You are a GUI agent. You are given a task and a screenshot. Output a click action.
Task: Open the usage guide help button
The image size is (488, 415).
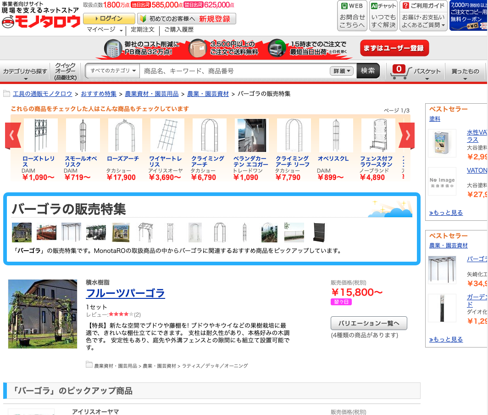423,16
